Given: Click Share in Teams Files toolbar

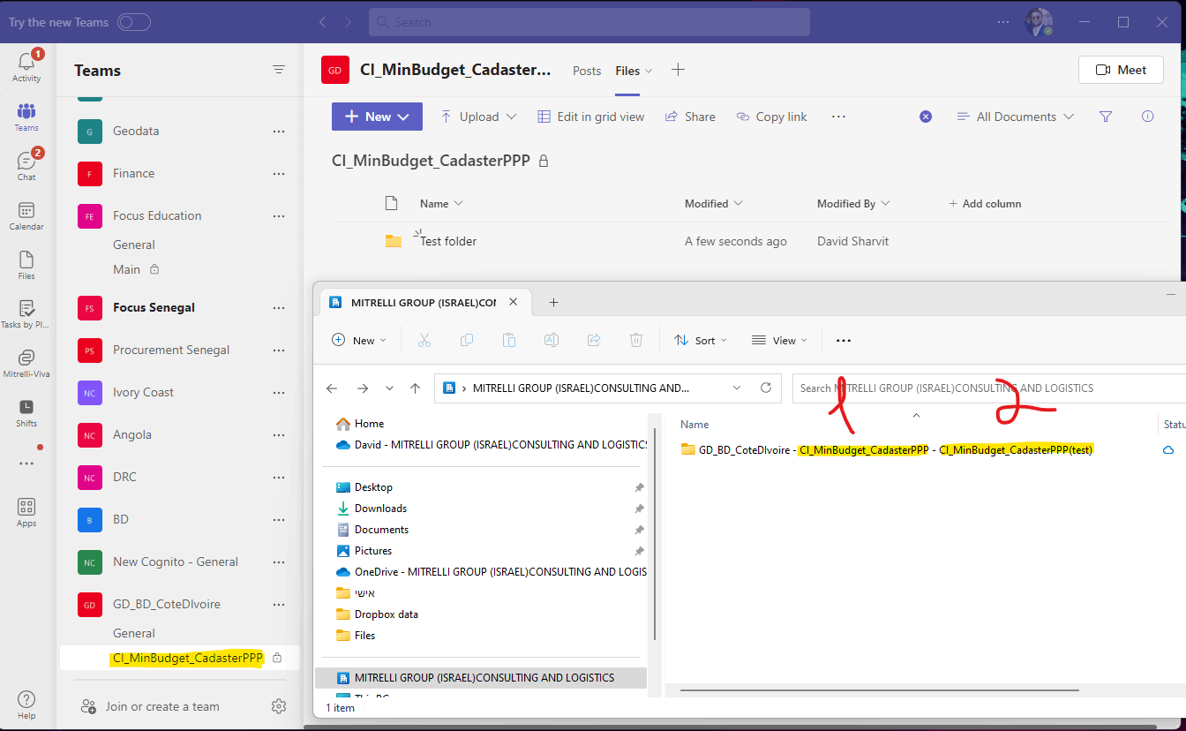Looking at the screenshot, I should tap(690, 117).
